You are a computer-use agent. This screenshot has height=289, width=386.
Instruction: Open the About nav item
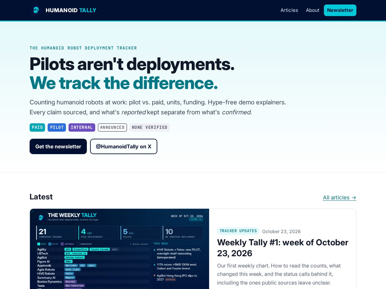pos(313,10)
